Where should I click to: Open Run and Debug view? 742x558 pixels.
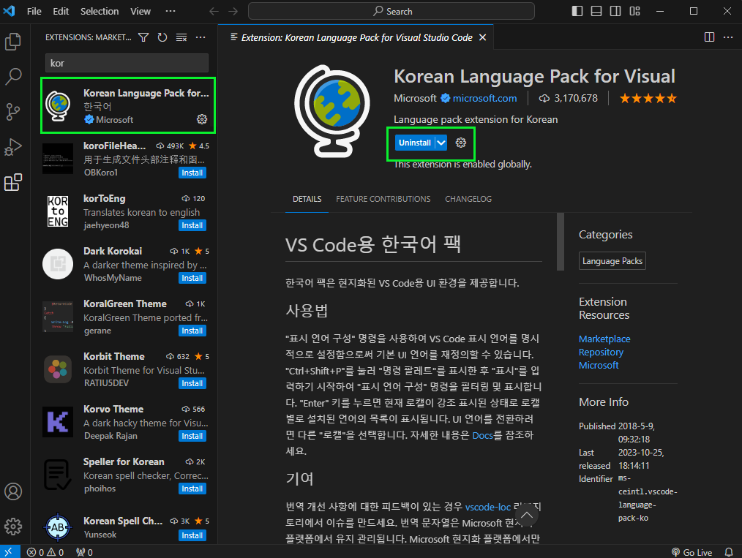(13, 147)
